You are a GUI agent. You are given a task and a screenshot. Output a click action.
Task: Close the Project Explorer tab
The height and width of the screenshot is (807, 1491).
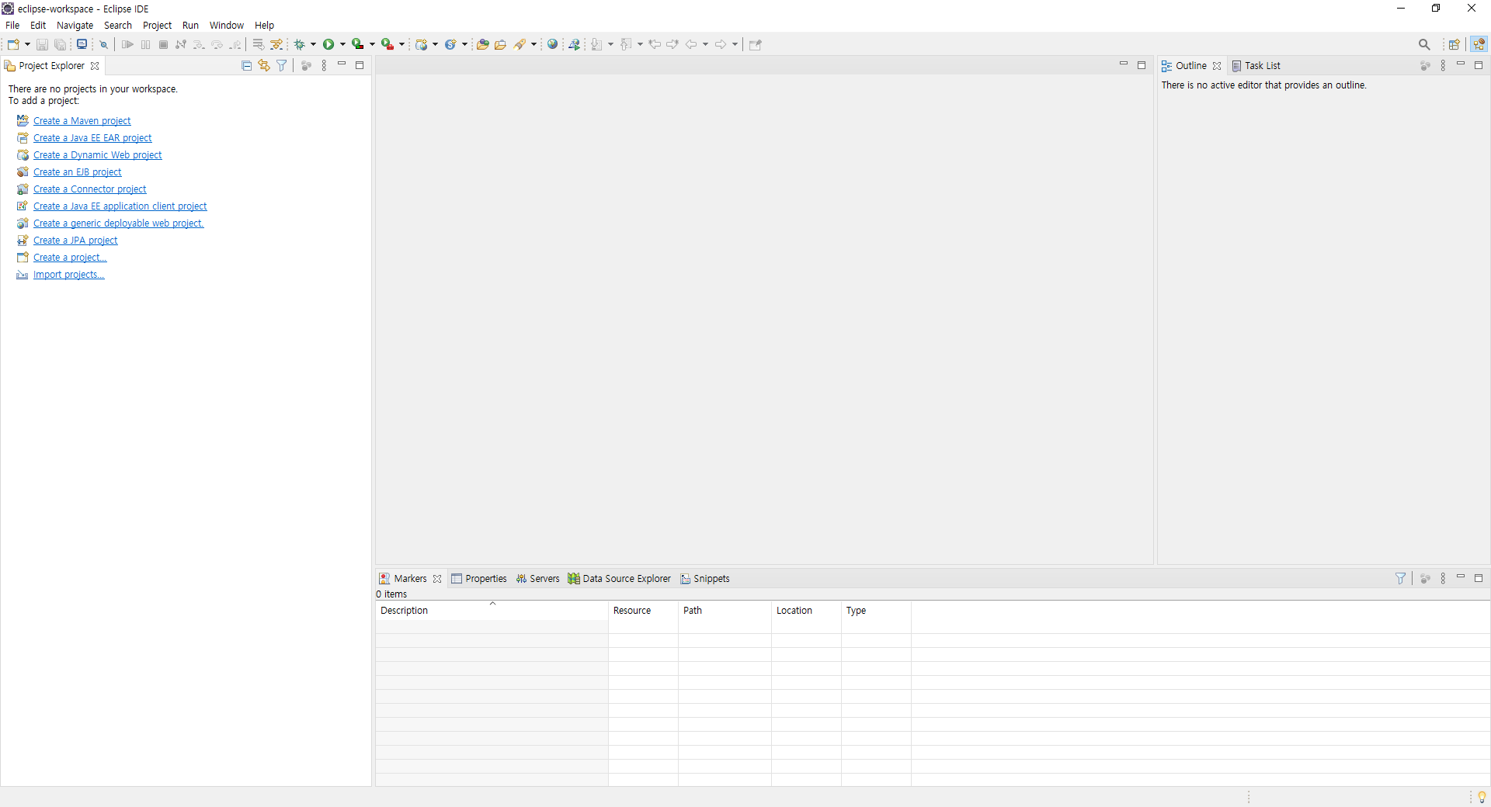95,66
